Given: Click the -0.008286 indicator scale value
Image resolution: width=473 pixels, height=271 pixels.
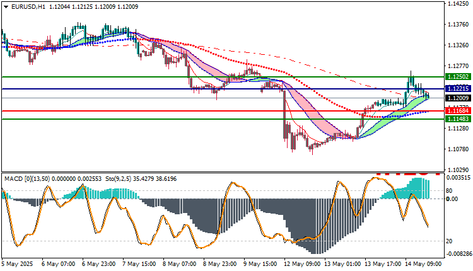Looking at the screenshot, I should [x=459, y=254].
